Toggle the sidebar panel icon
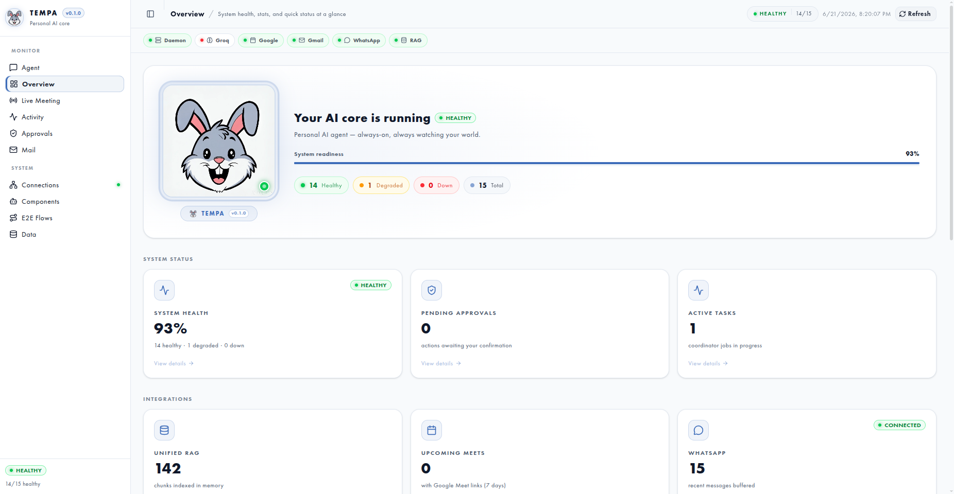 tap(150, 14)
